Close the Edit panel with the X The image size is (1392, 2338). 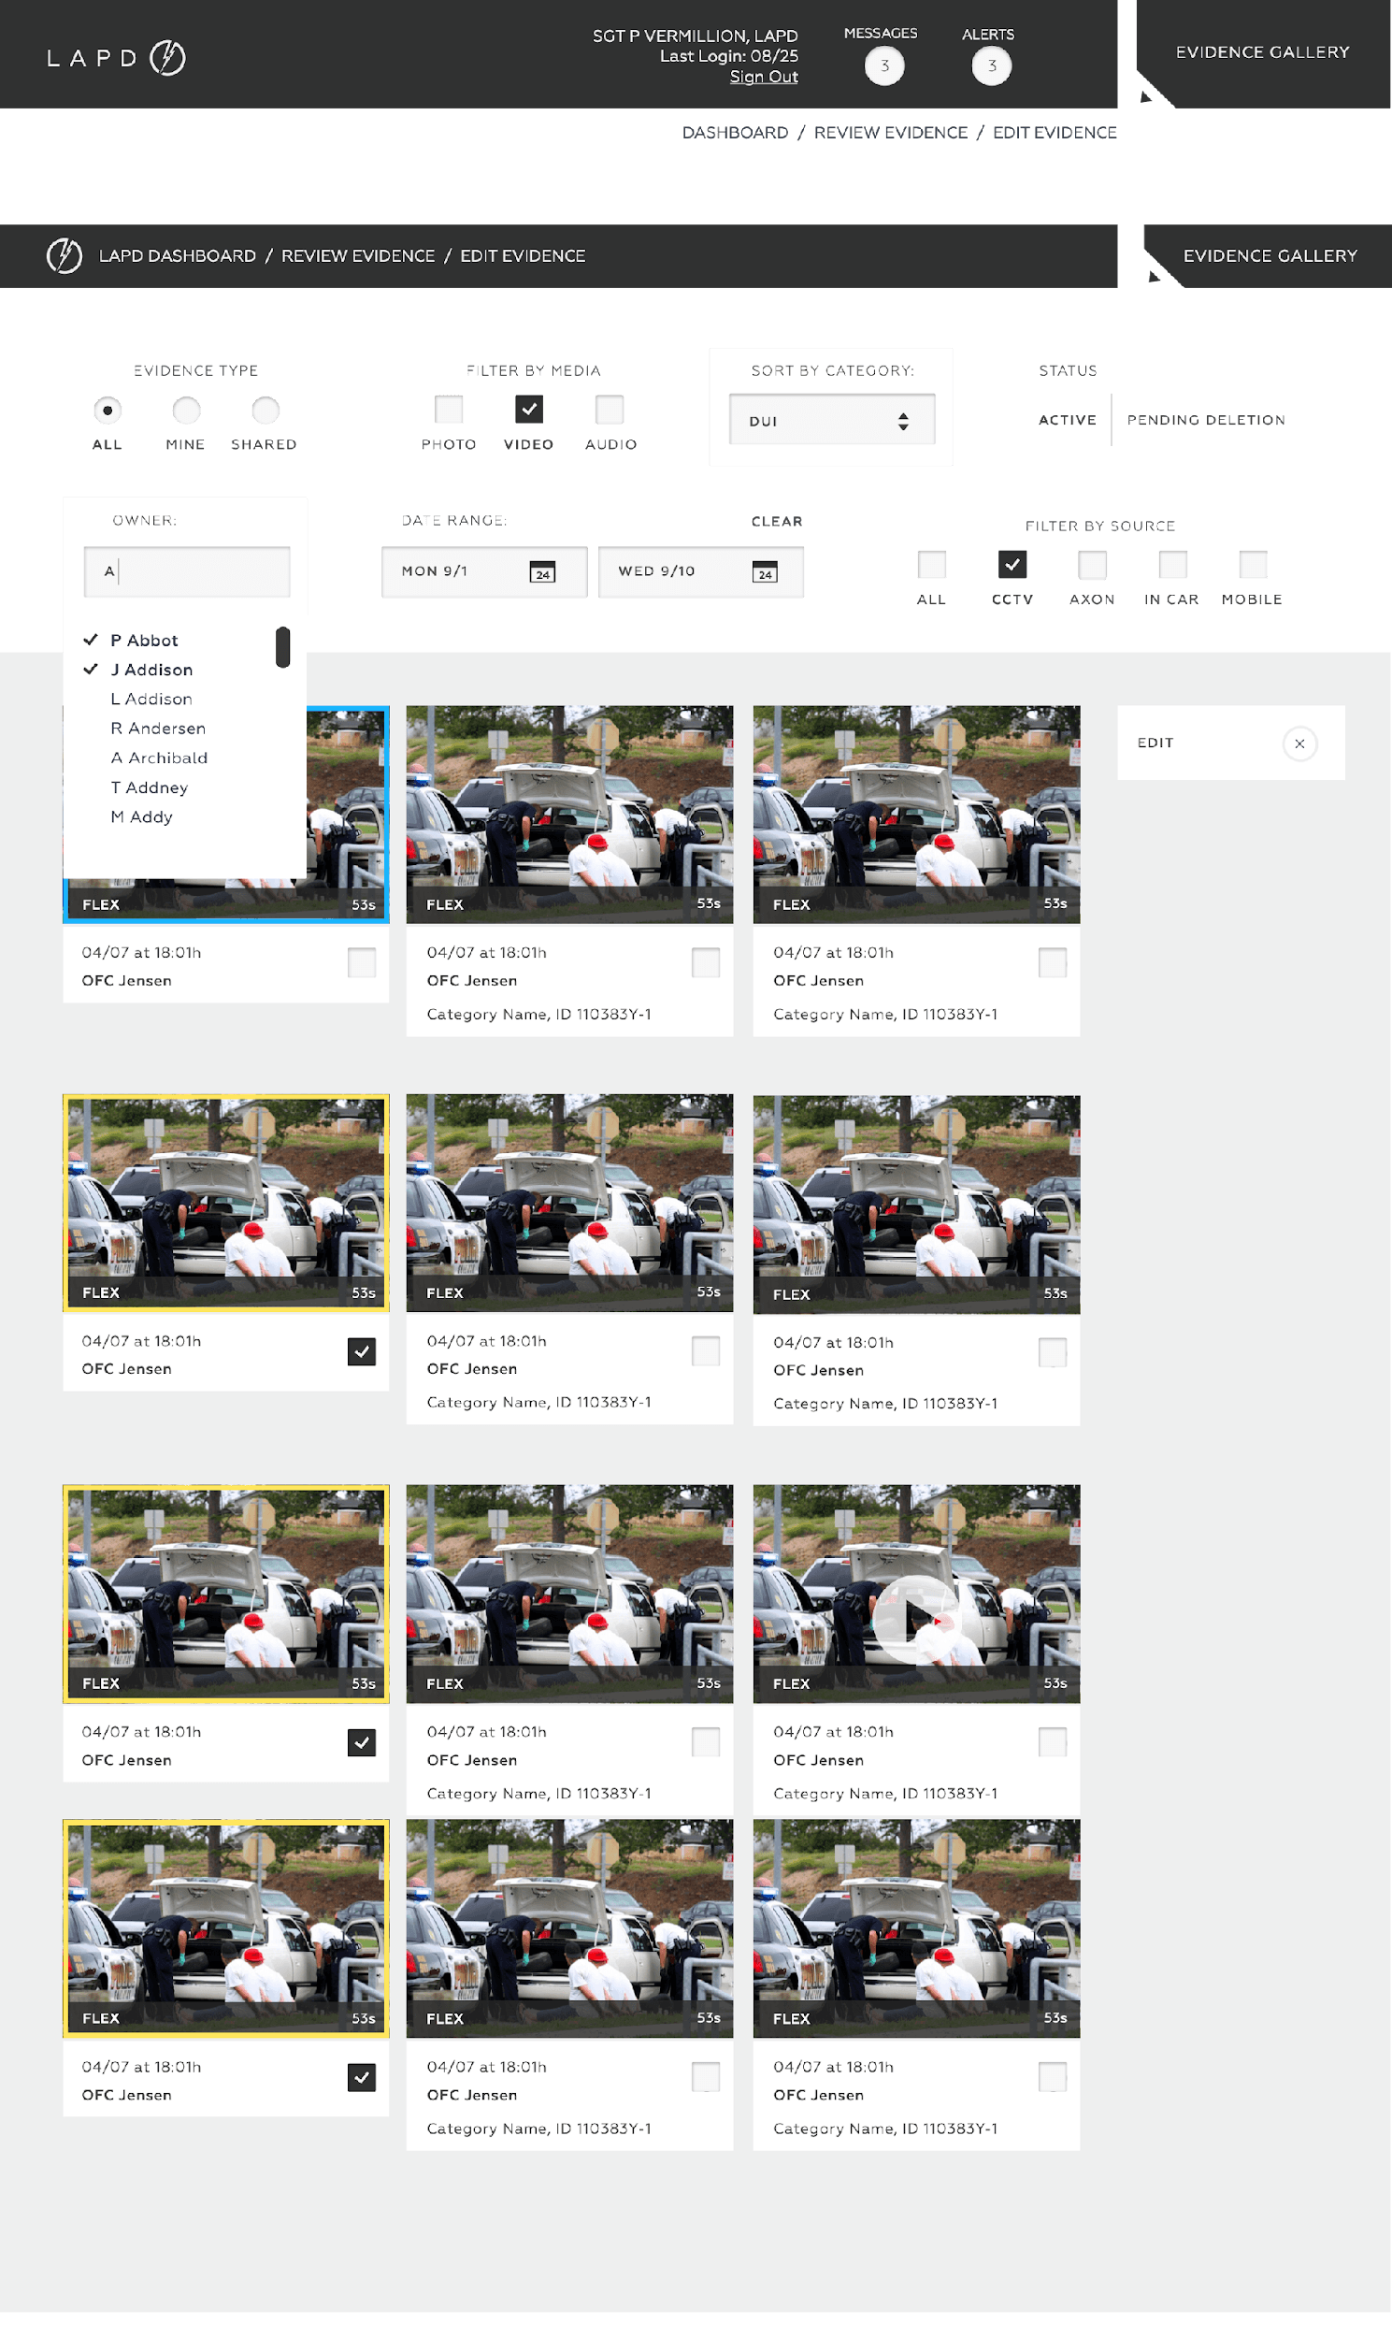point(1299,743)
